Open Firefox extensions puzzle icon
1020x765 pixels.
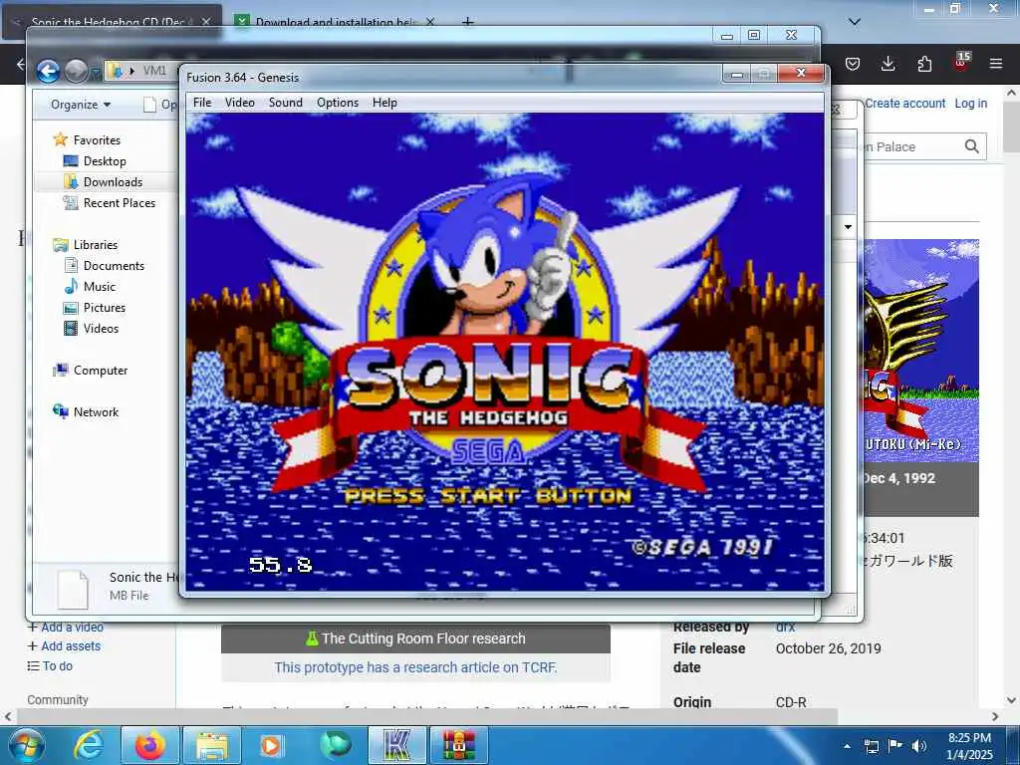(924, 64)
